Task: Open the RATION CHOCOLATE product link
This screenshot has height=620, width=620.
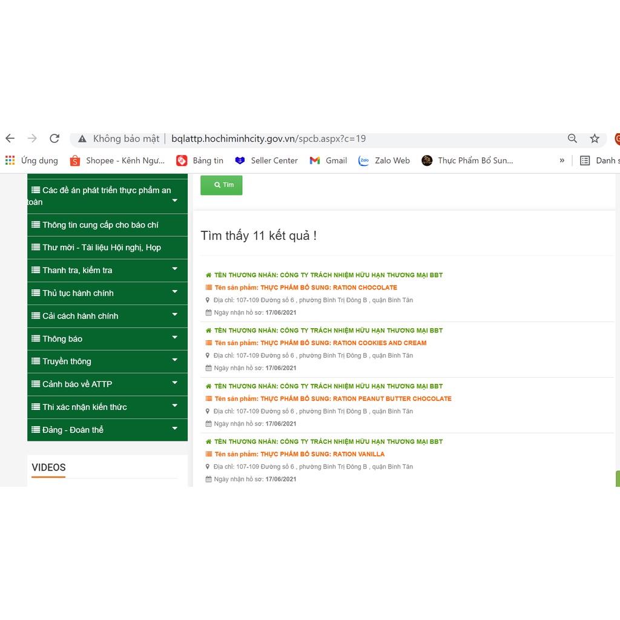Action: tap(328, 288)
